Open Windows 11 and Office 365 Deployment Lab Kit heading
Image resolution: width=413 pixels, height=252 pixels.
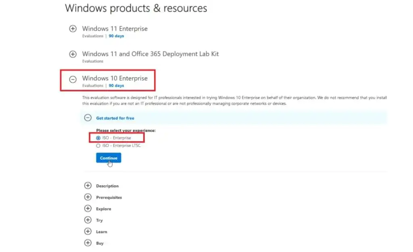pyautogui.click(x=150, y=54)
